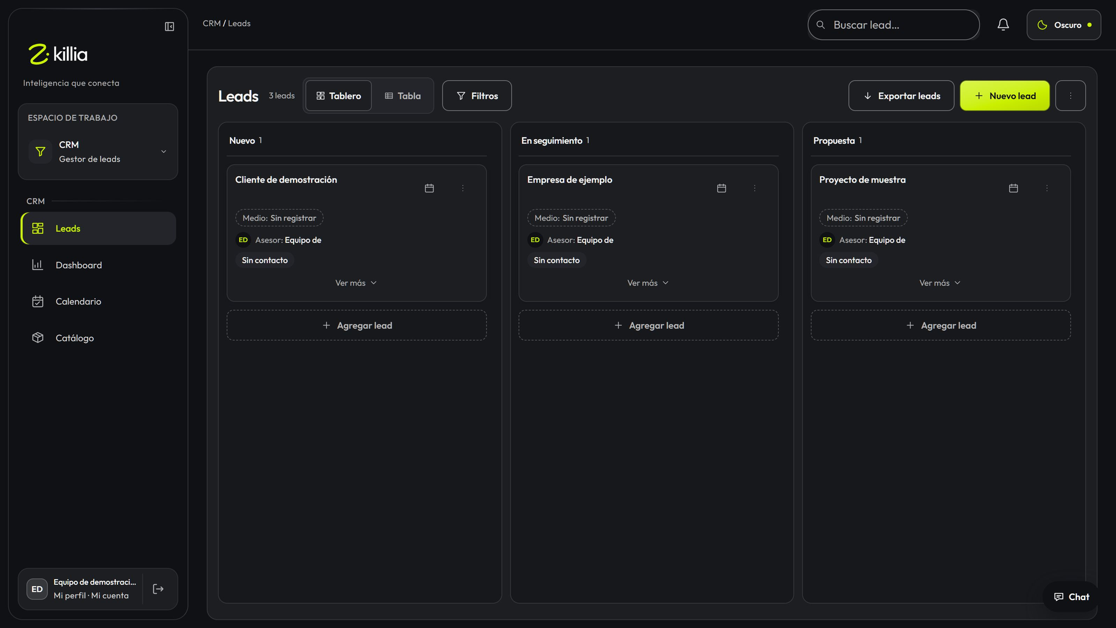The width and height of the screenshot is (1116, 628).
Task: Open Dashboard in the sidebar
Action: click(98, 265)
